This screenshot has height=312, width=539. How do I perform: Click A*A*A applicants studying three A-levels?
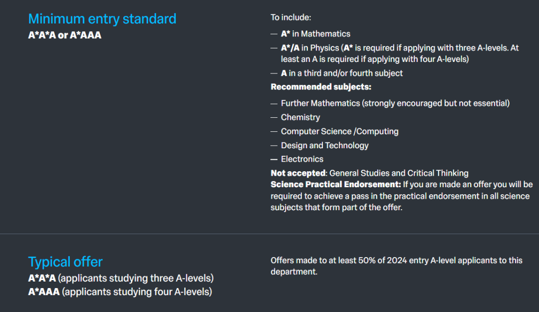point(121,278)
